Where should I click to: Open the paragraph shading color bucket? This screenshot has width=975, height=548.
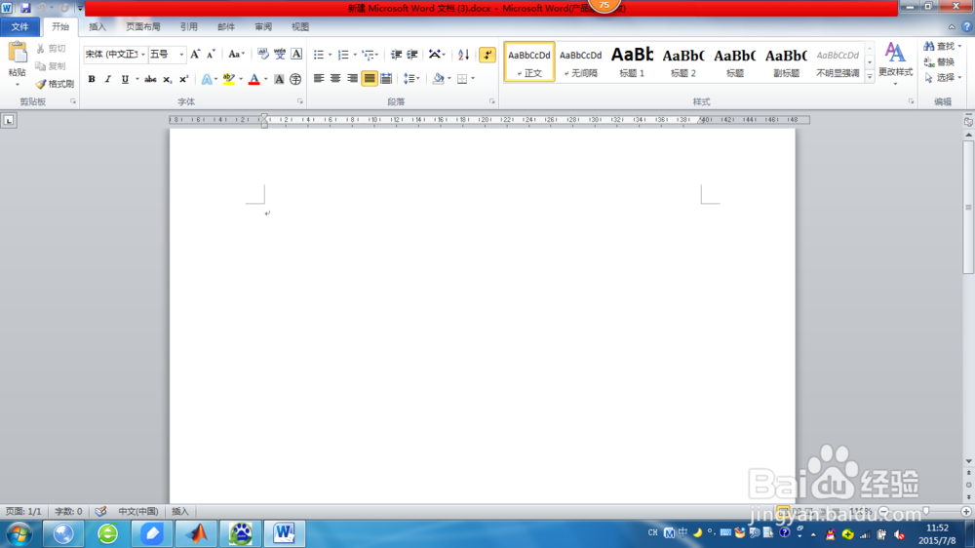tap(439, 78)
